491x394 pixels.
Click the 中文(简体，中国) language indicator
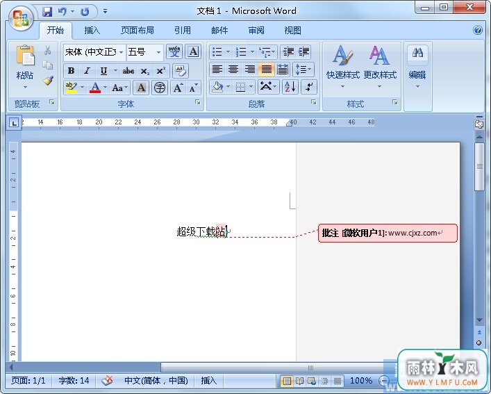(x=156, y=381)
